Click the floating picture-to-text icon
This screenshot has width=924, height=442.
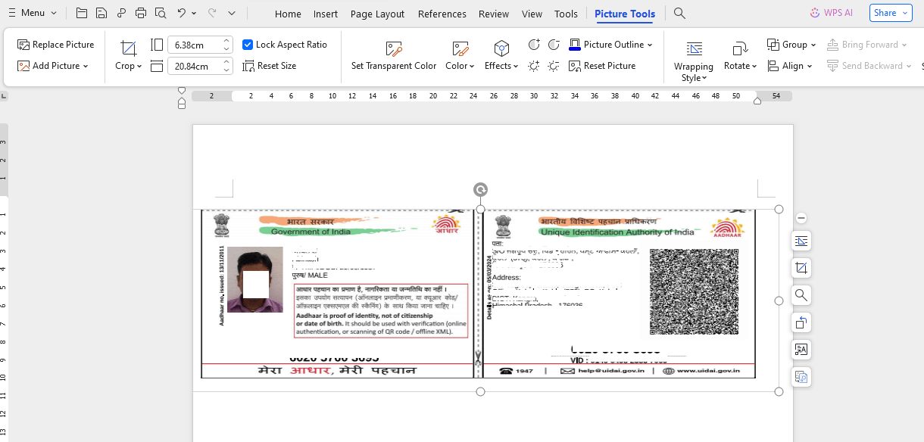801,350
